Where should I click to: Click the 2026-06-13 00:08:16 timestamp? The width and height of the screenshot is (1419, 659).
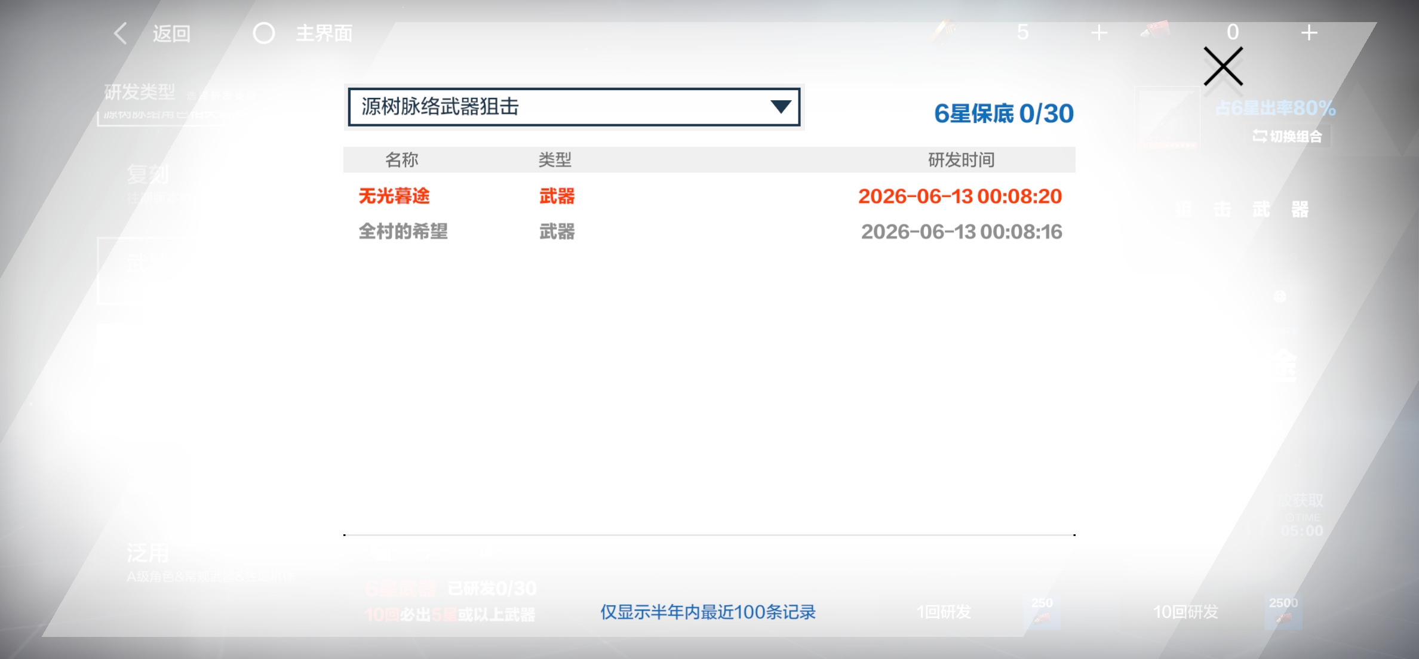[962, 232]
